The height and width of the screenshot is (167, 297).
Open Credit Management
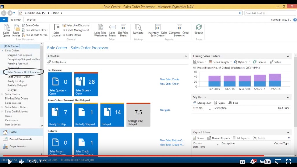pos(76,30)
